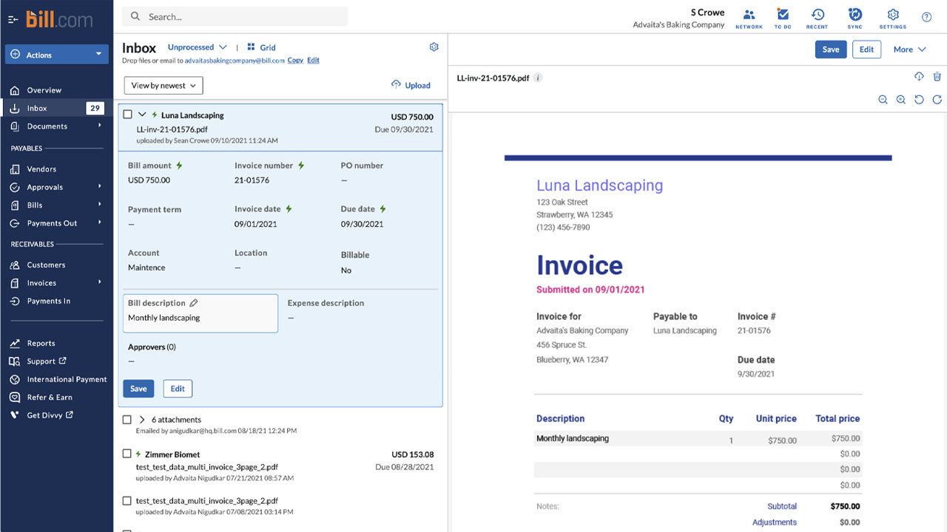Screen dimensions: 947x532
Task: Collapse the sidebar with the hamburger arrow icon
Action: (13, 19)
